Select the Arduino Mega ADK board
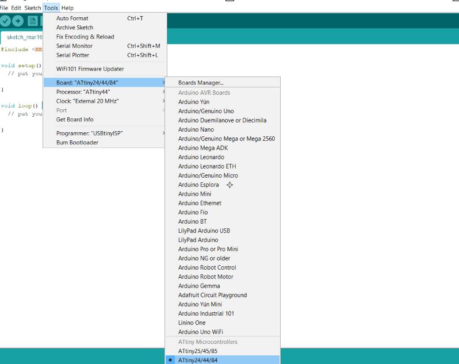Viewport: 459px width, 364px height. (x=223, y=148)
